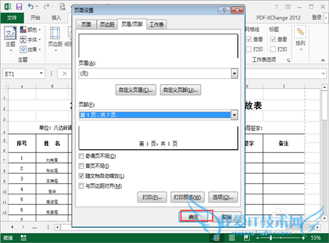Open the 主题 themes gallery icon

[x=11, y=33]
